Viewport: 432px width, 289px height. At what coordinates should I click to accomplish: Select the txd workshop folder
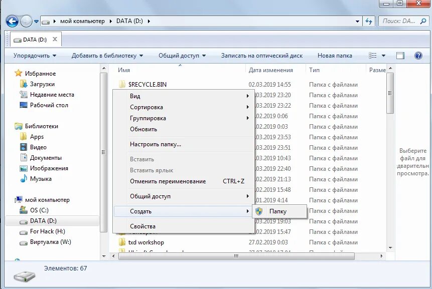(x=146, y=242)
